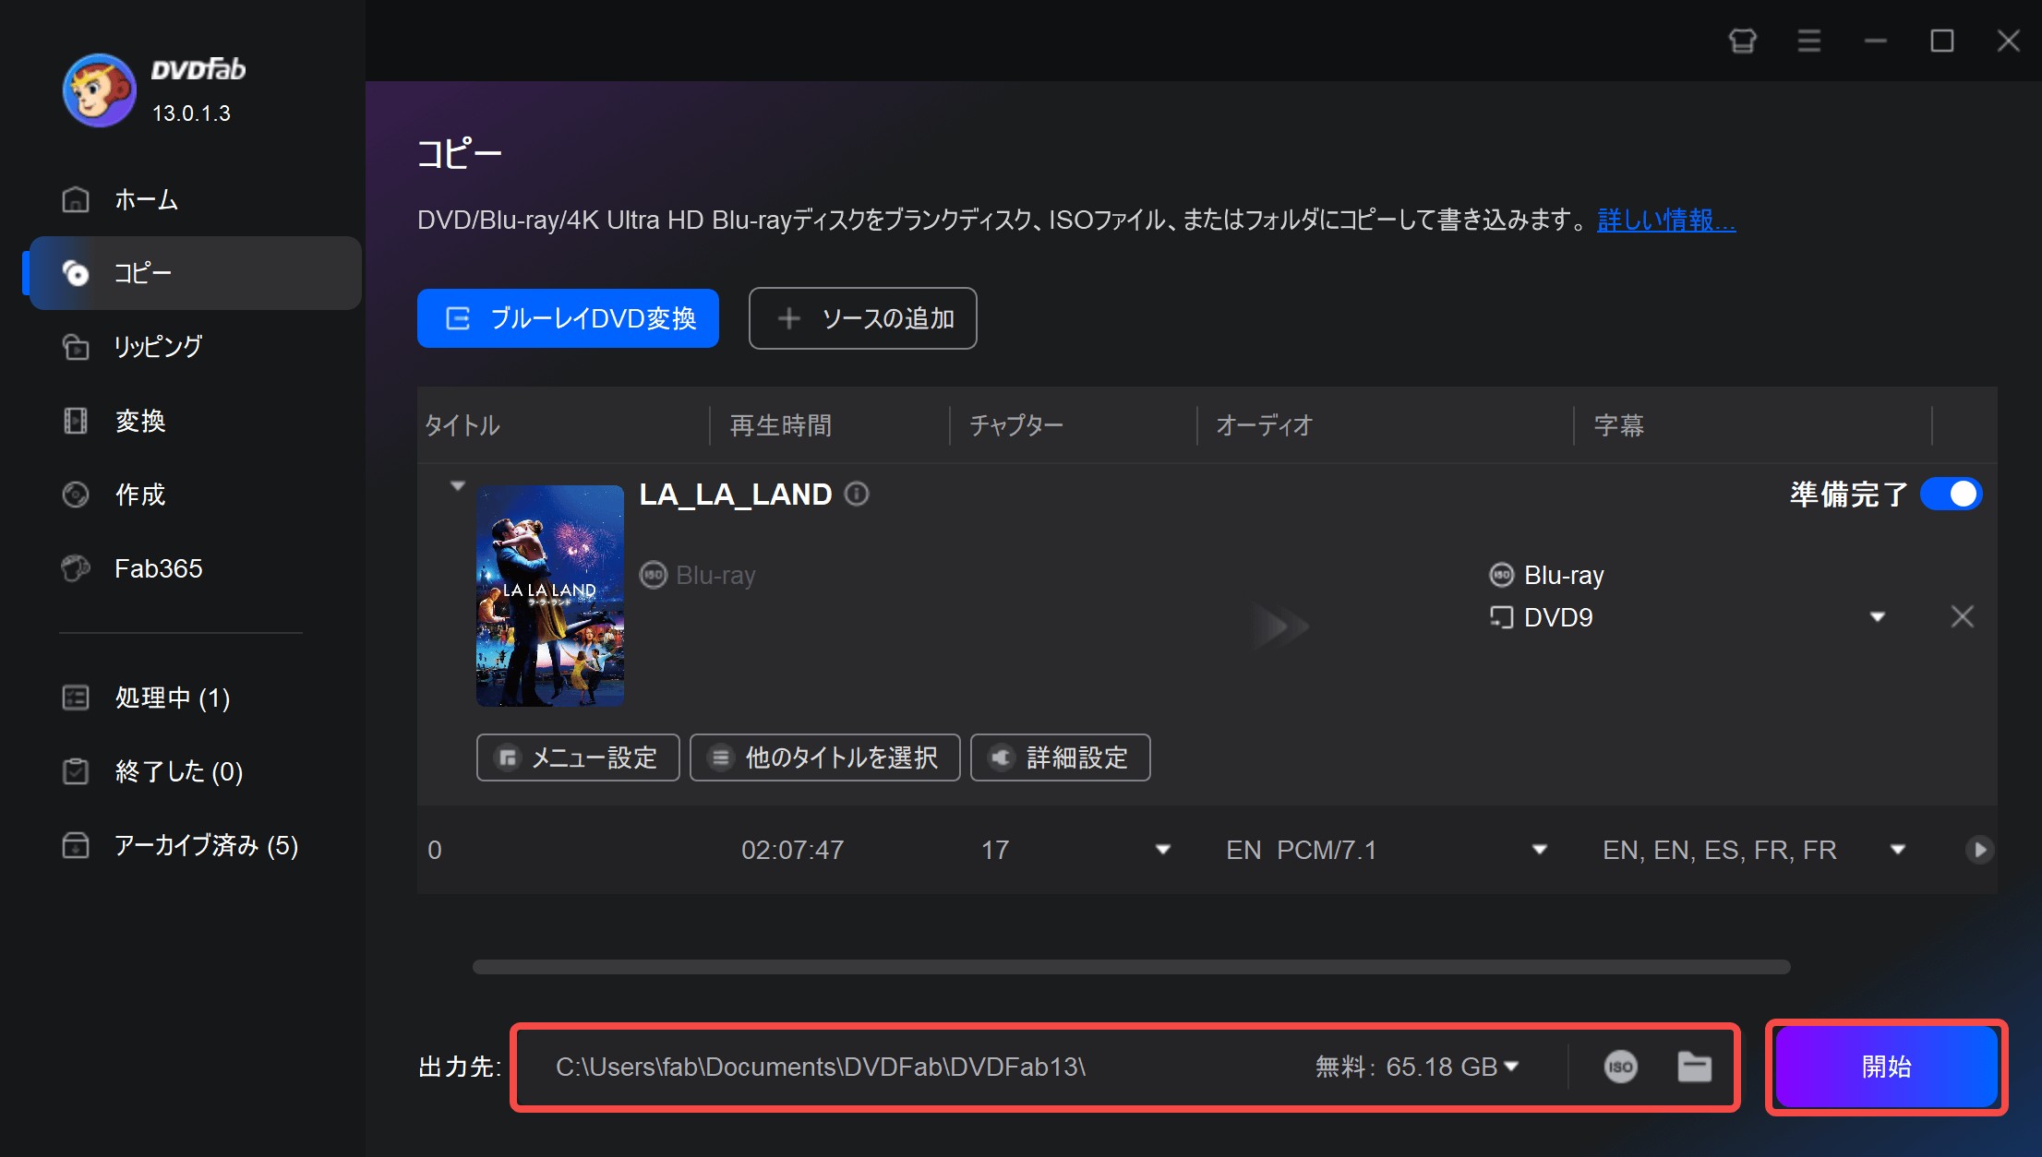Click the 開始 start button
Screen dimensions: 2042x1157
click(1886, 1067)
